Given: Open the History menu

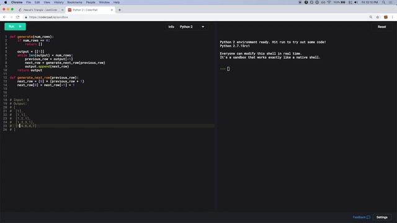Looking at the screenshot, I should (58, 2).
